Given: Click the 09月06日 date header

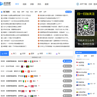Looking at the screenshot, I should [36, 57].
